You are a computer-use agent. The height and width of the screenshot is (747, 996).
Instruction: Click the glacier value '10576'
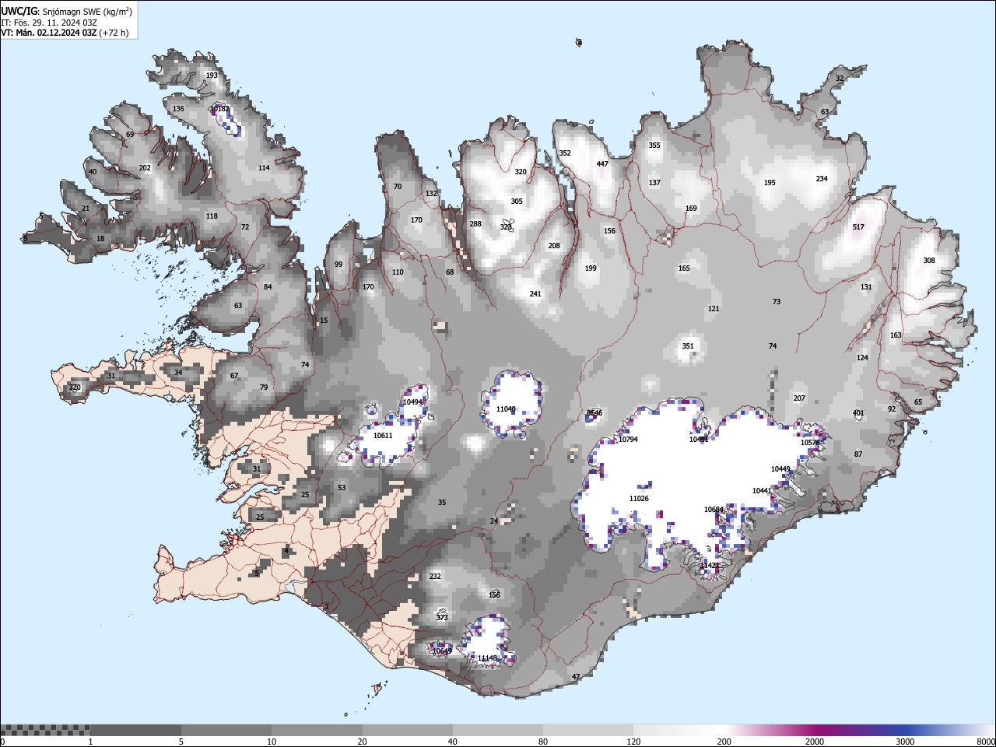(810, 443)
